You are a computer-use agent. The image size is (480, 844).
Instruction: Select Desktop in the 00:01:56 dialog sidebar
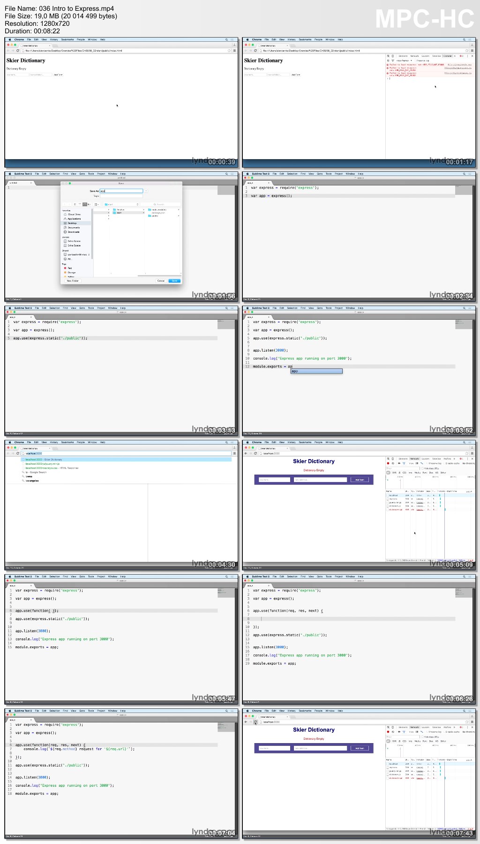72,223
